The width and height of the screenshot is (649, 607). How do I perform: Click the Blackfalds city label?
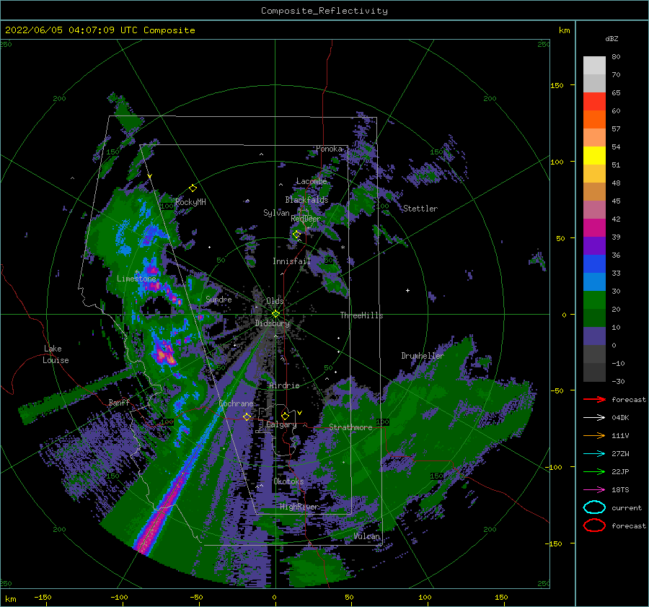(x=306, y=200)
